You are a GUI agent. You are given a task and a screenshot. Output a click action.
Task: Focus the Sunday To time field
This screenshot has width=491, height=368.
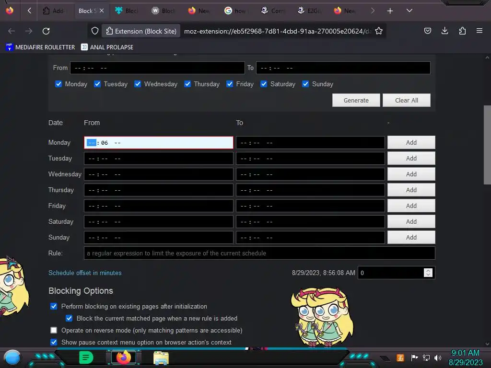310,238
